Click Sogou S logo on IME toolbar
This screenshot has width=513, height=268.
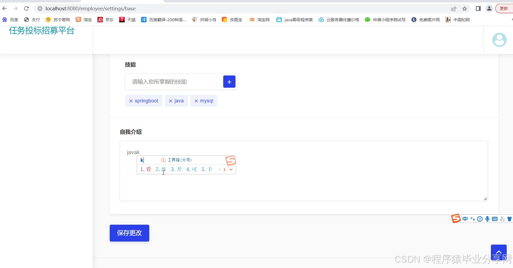point(456,218)
